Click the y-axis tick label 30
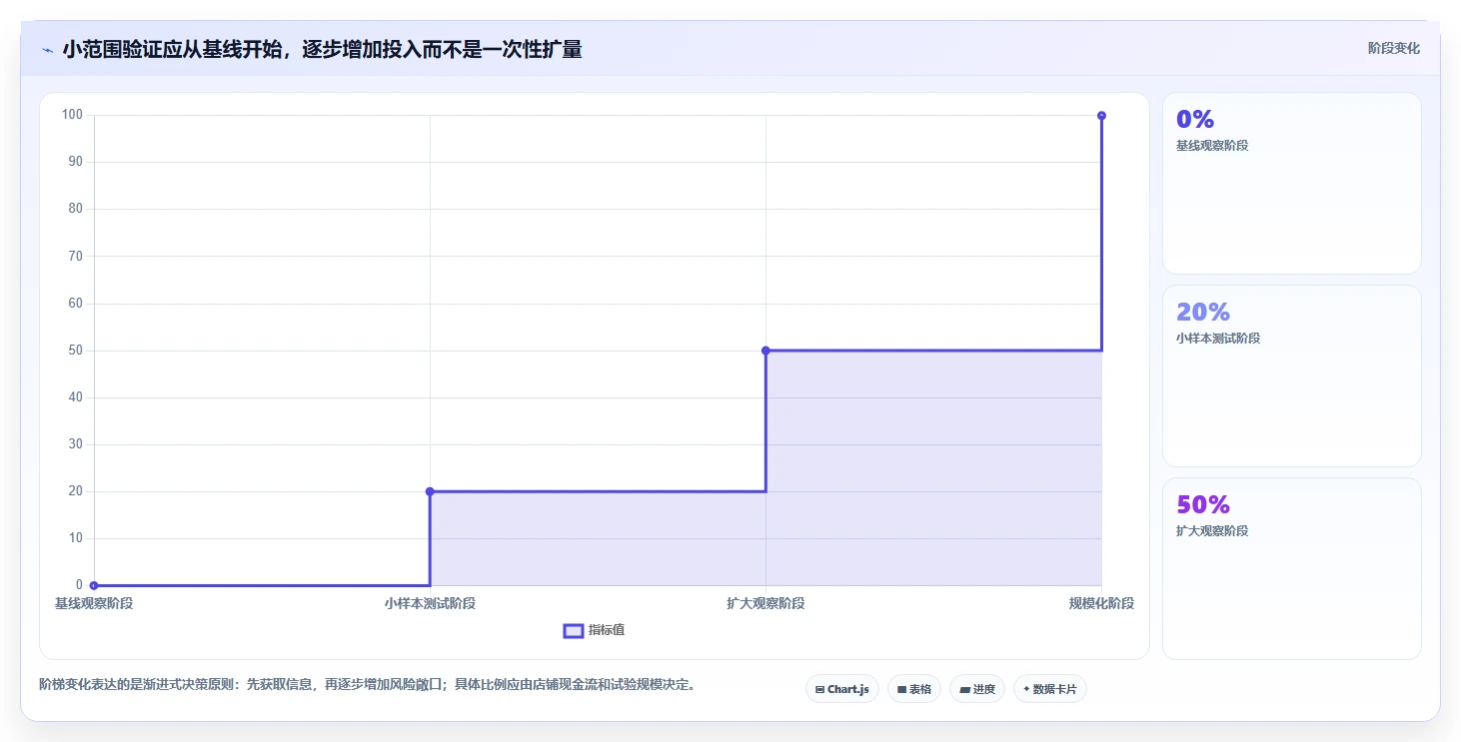The image size is (1461, 742). pyautogui.click(x=75, y=444)
